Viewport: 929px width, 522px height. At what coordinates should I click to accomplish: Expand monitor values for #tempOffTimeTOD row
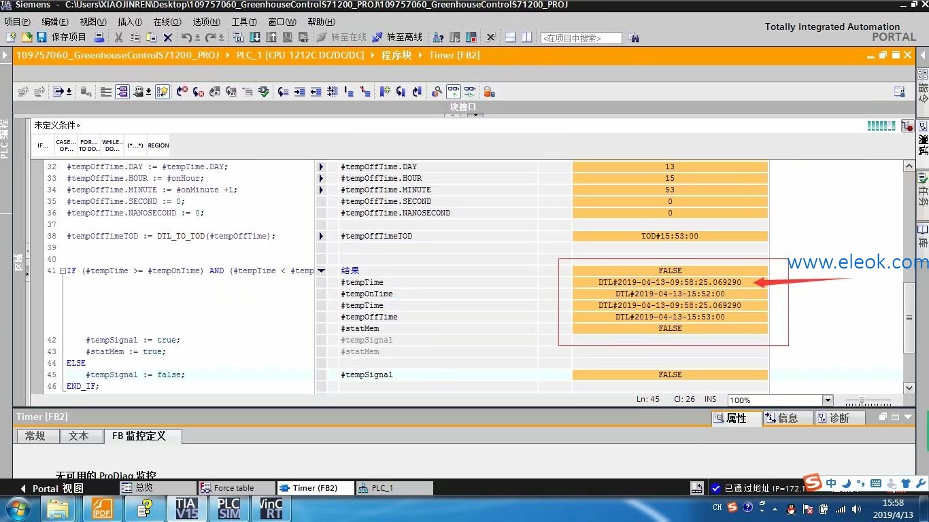[322, 237]
